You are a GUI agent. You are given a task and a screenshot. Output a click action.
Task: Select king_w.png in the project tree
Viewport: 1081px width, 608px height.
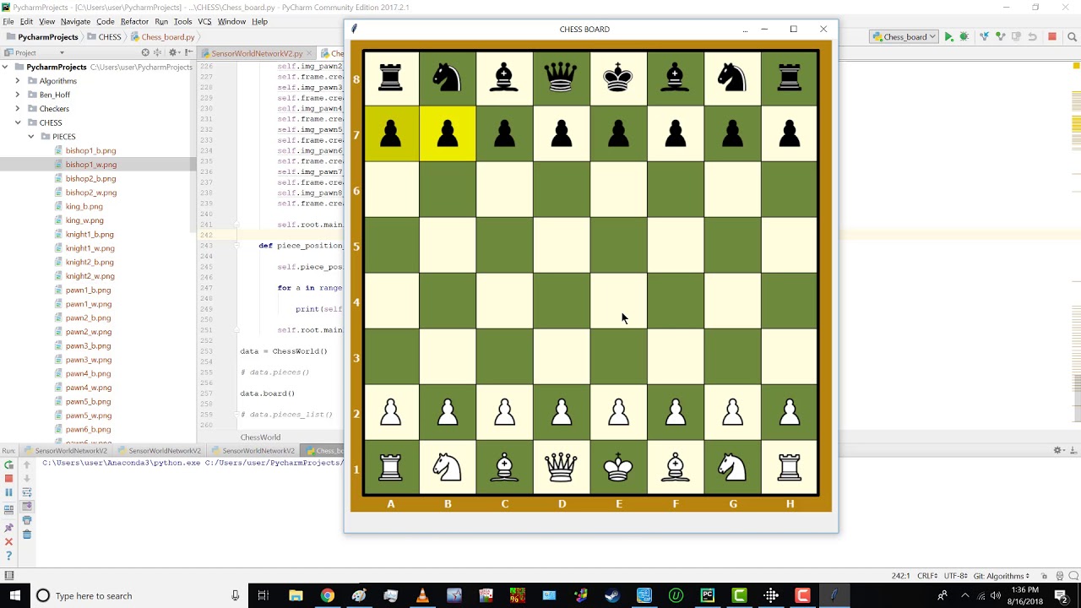(84, 220)
